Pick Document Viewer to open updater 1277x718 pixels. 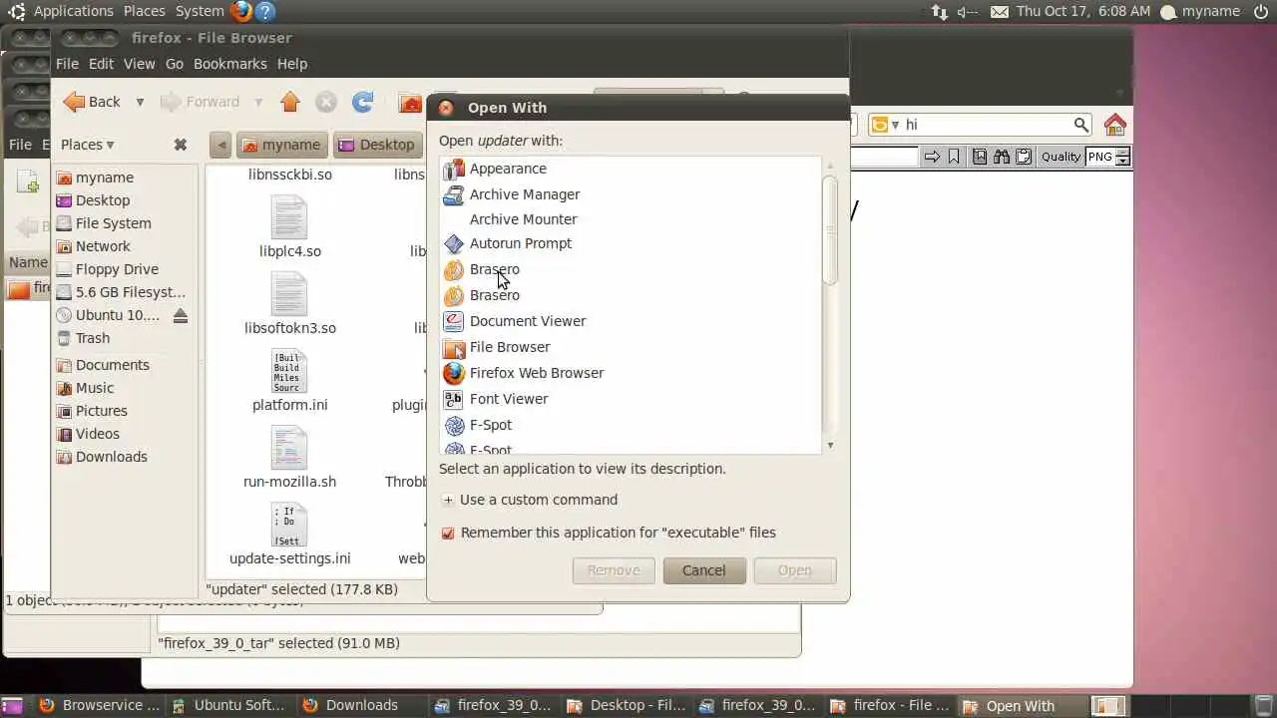pyautogui.click(x=631, y=321)
